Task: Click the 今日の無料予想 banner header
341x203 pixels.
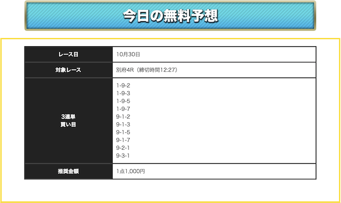Action: click(170, 15)
